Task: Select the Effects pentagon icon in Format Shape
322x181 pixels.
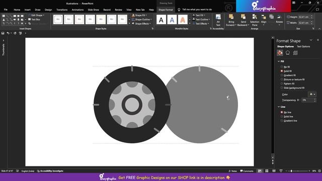Action: click(x=288, y=53)
